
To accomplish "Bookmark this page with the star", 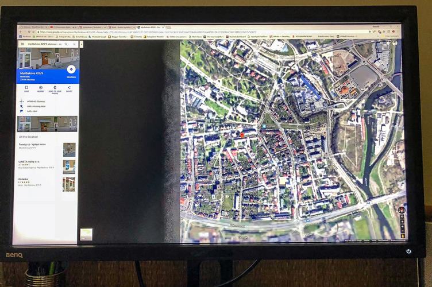I will tap(369, 32).
